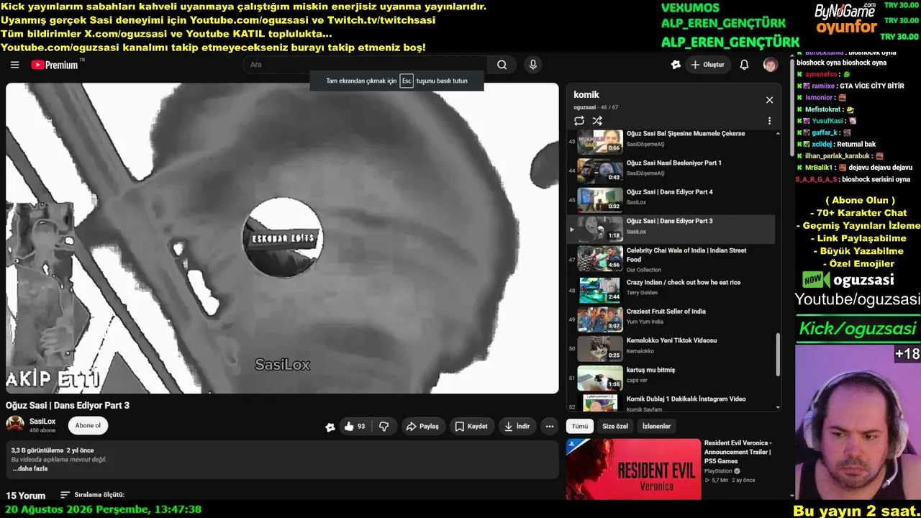
Task: Click the playlist panel scrollbar thumb
Action: 778,354
